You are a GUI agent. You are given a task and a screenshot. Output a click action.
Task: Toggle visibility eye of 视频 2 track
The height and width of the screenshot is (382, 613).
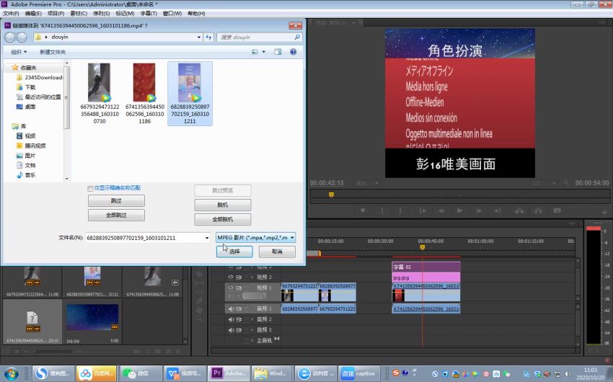click(231, 277)
